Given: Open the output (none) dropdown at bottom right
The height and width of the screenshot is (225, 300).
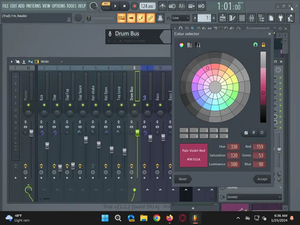Looking at the screenshot, I should click(255, 197).
